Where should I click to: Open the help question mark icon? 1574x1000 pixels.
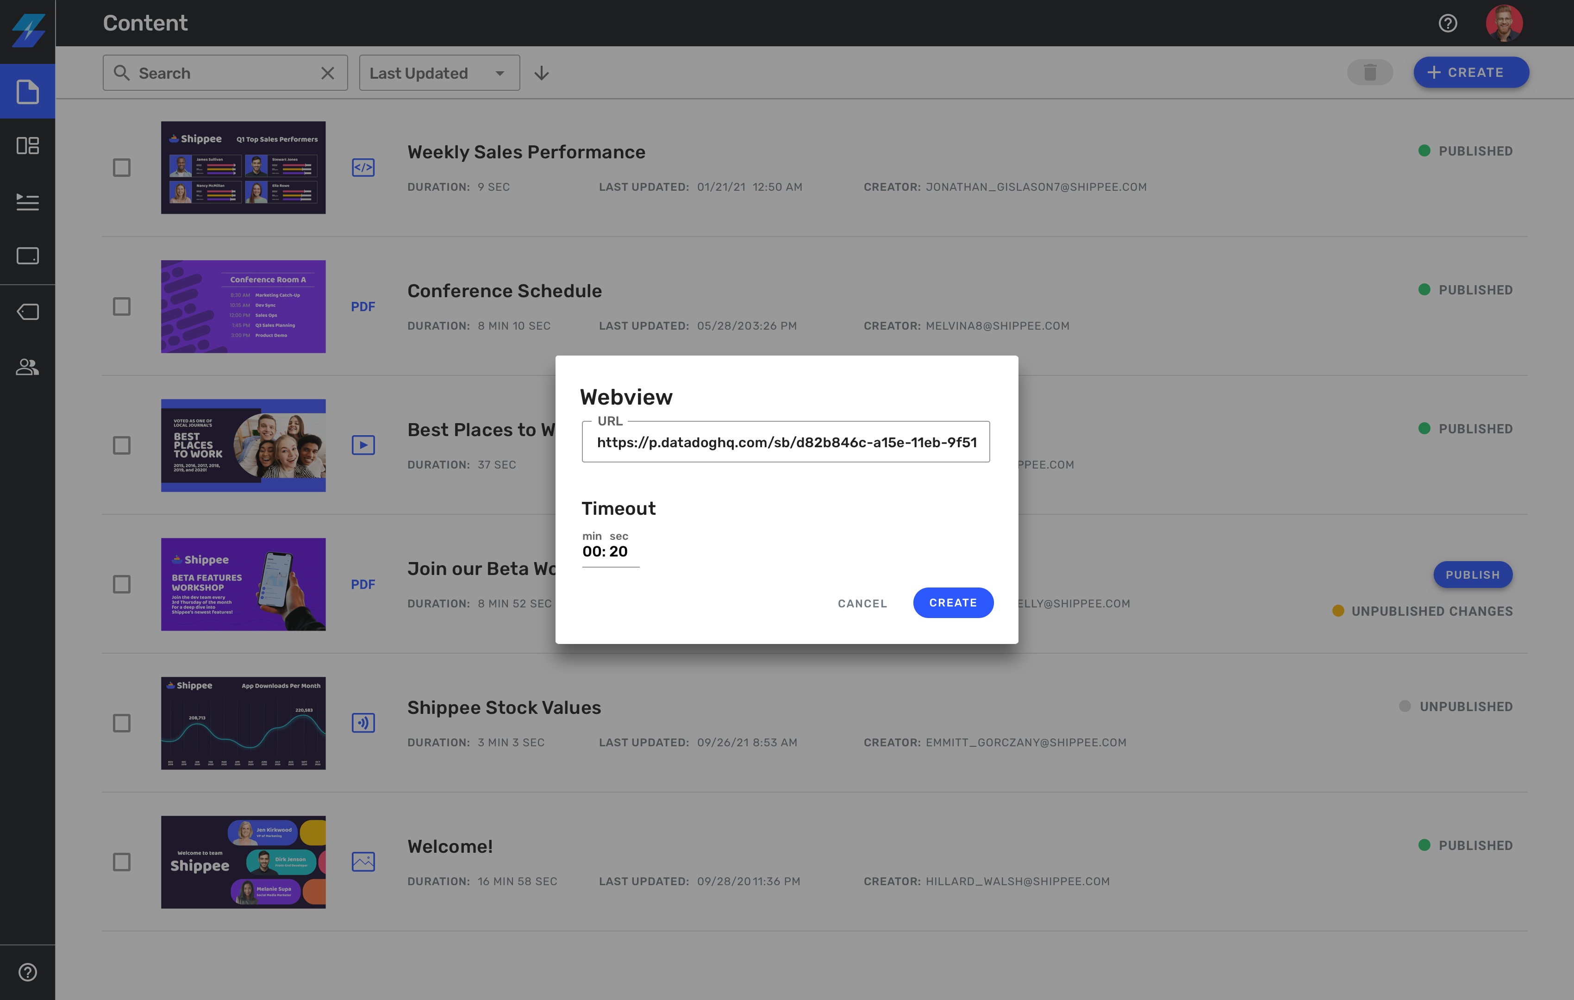(1448, 23)
